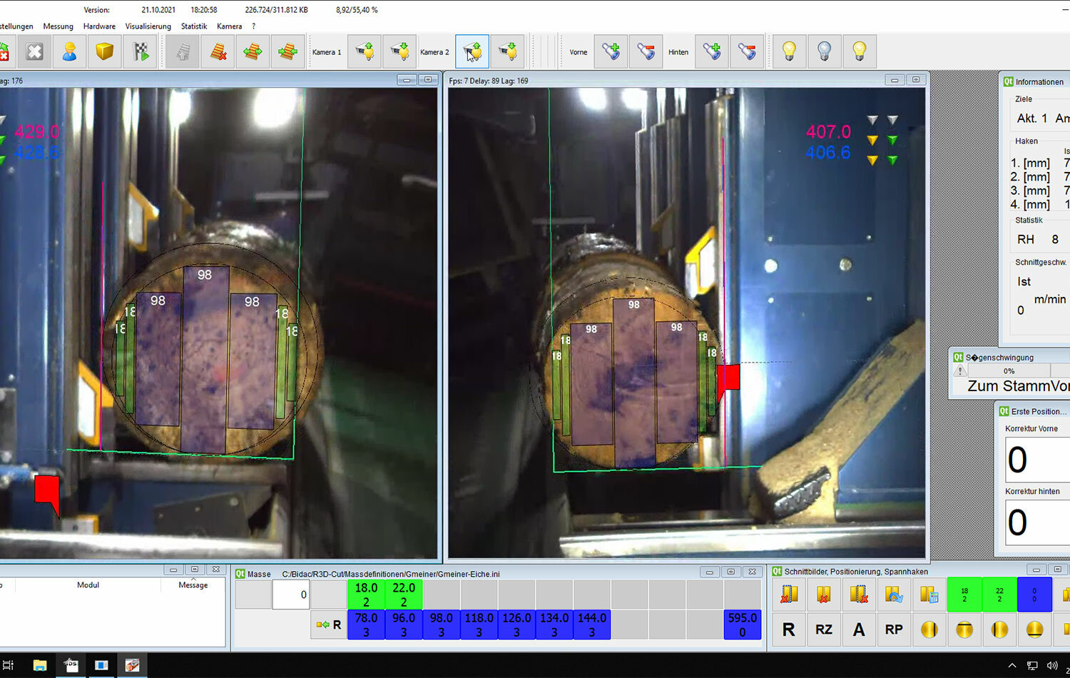Image resolution: width=1070 pixels, height=678 pixels.
Task: Click delete center boards icon in Schnittbilder
Action: (x=824, y=594)
